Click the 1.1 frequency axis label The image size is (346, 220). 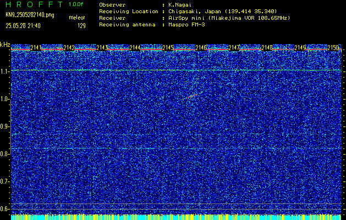(5, 71)
